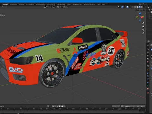The image size is (152, 114).
Task: Click the Başlangıç start frame field
Action: pyautogui.click(x=129, y=106)
